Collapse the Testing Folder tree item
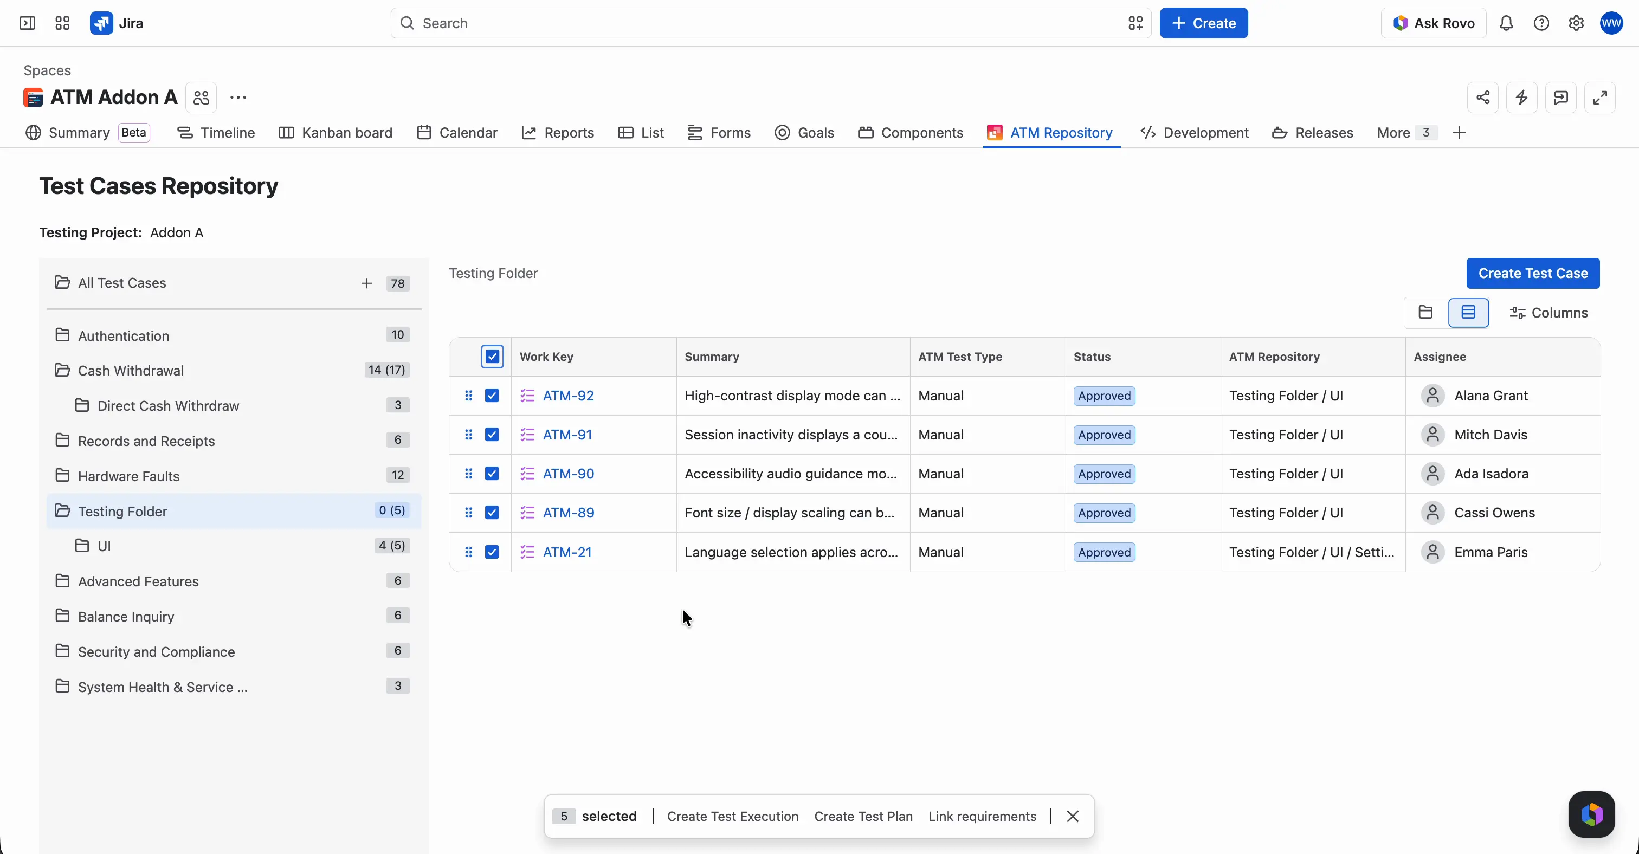Image resolution: width=1639 pixels, height=854 pixels. point(62,510)
